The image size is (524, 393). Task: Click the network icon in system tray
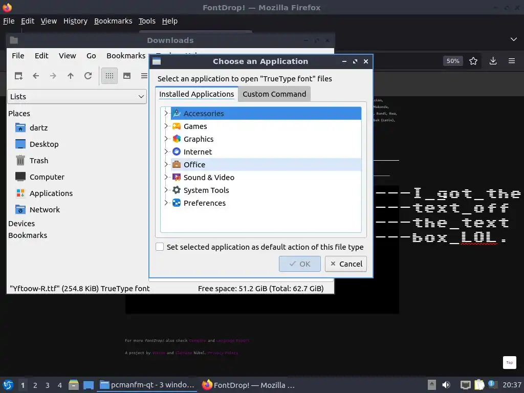click(x=465, y=385)
